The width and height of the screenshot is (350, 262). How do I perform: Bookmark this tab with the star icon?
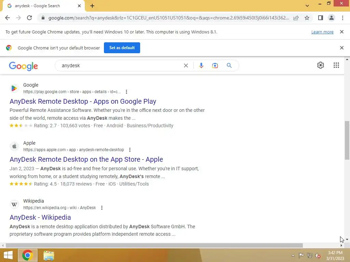307,18
